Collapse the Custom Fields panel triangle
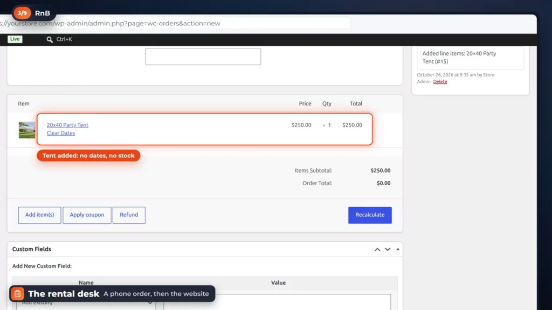The height and width of the screenshot is (310, 552). (398, 249)
